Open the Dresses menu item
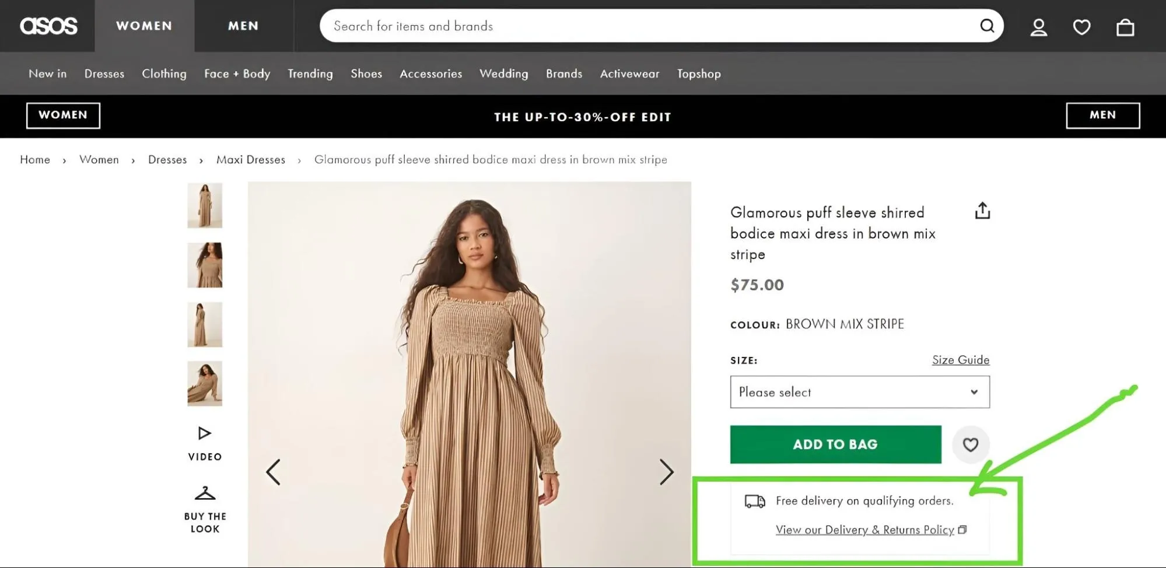Viewport: 1166px width, 568px height. pos(104,74)
